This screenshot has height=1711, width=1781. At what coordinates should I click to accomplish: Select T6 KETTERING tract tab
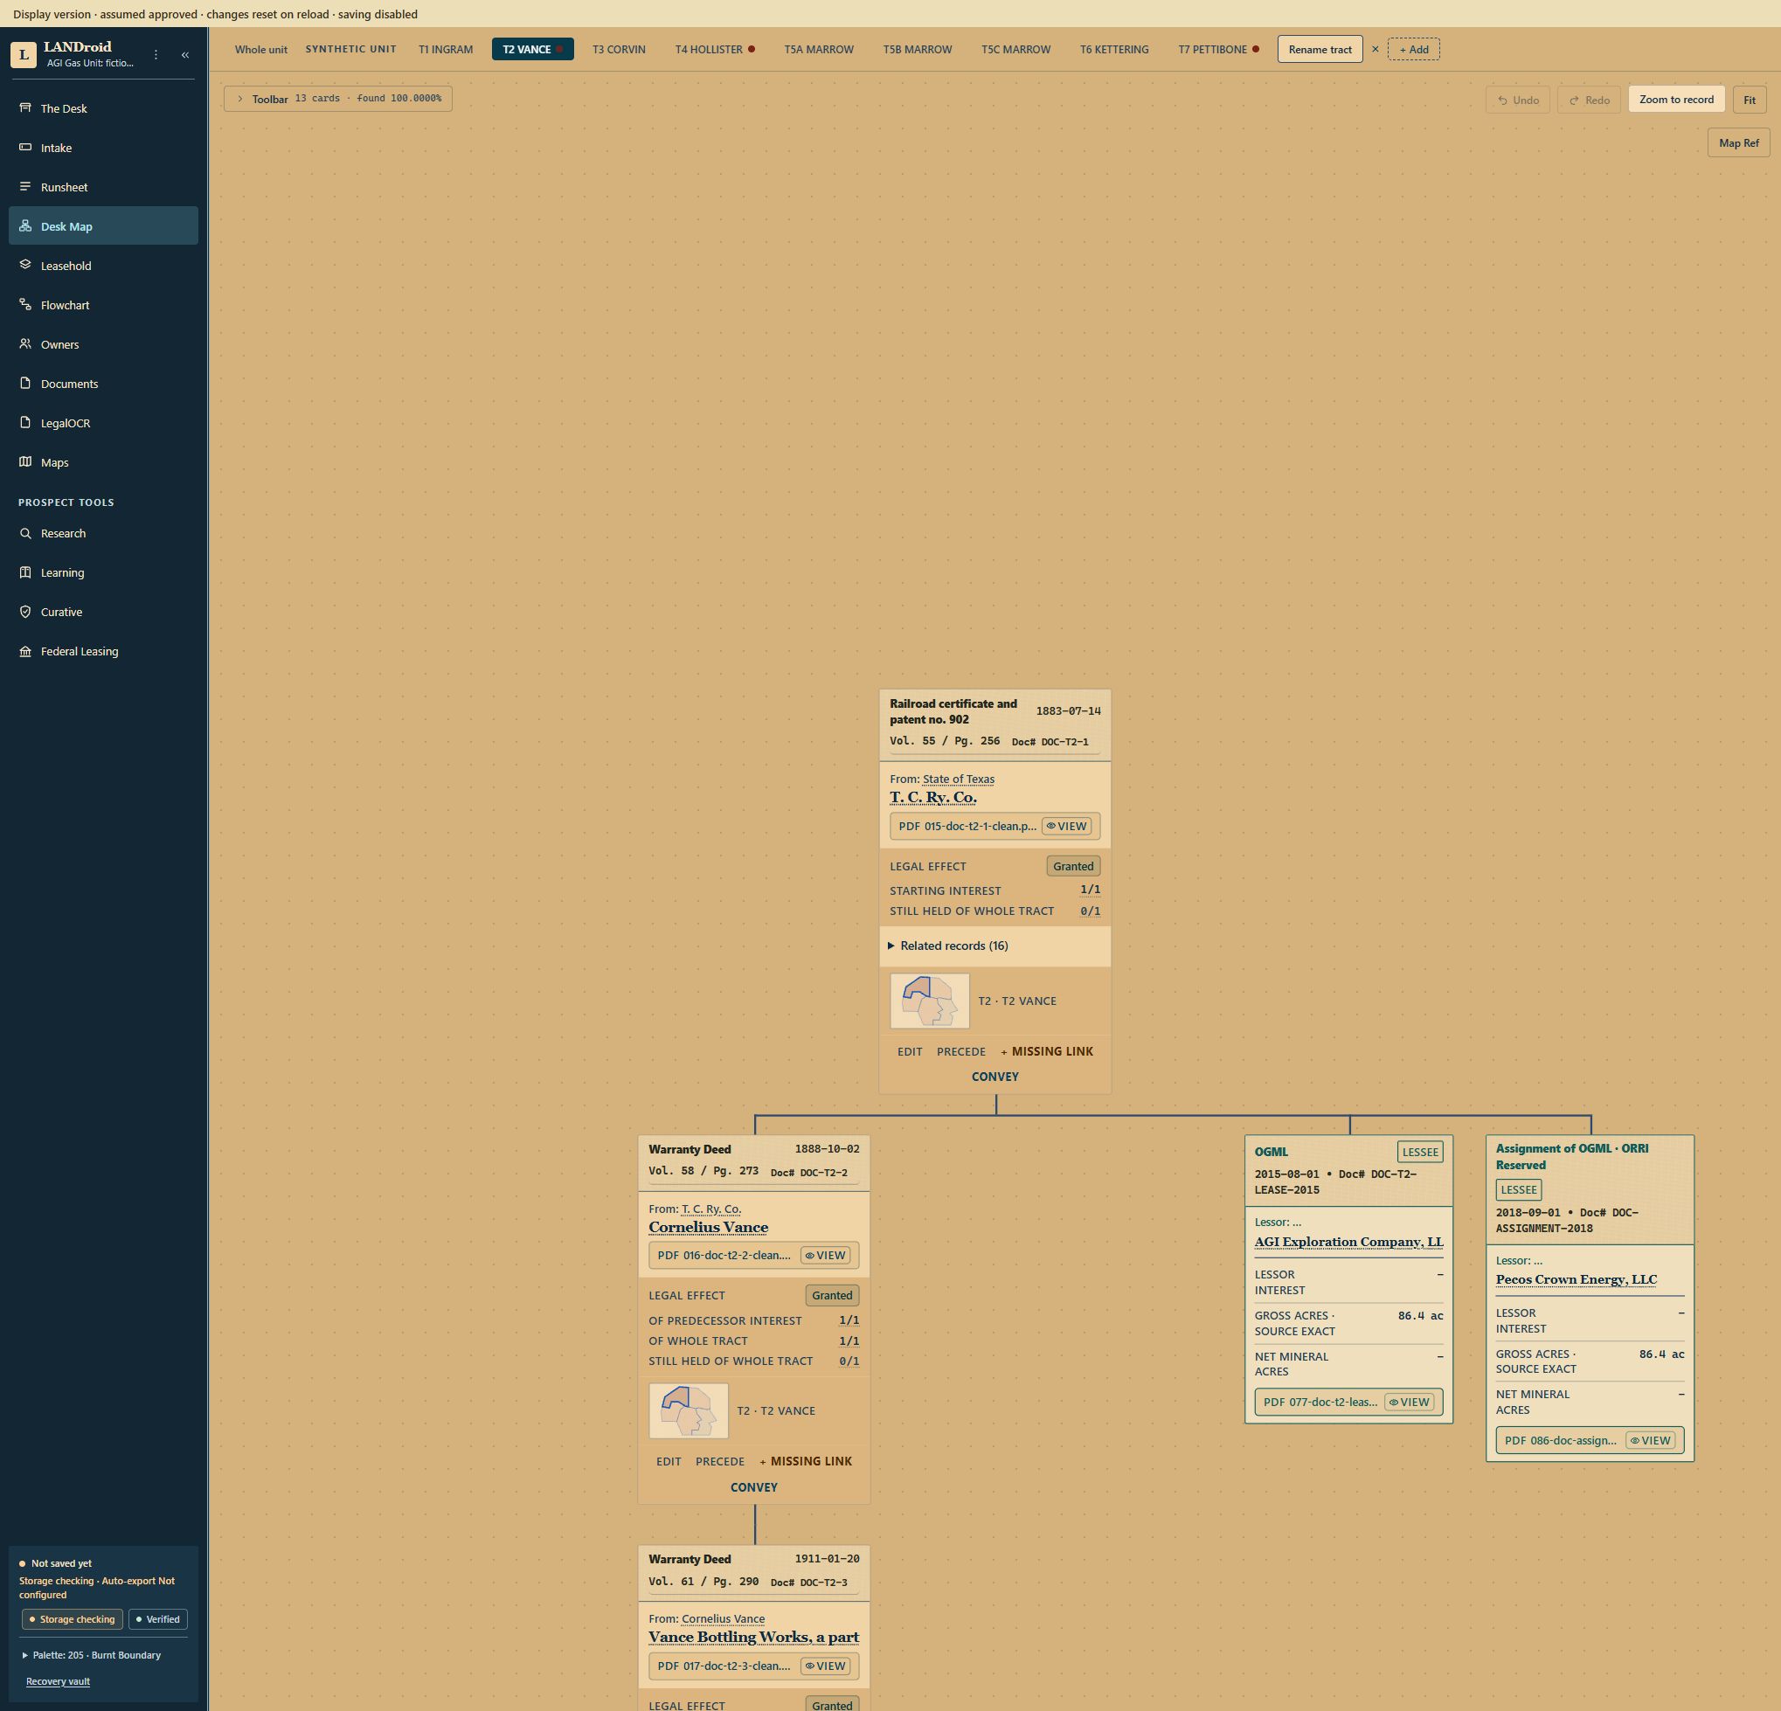(1114, 49)
